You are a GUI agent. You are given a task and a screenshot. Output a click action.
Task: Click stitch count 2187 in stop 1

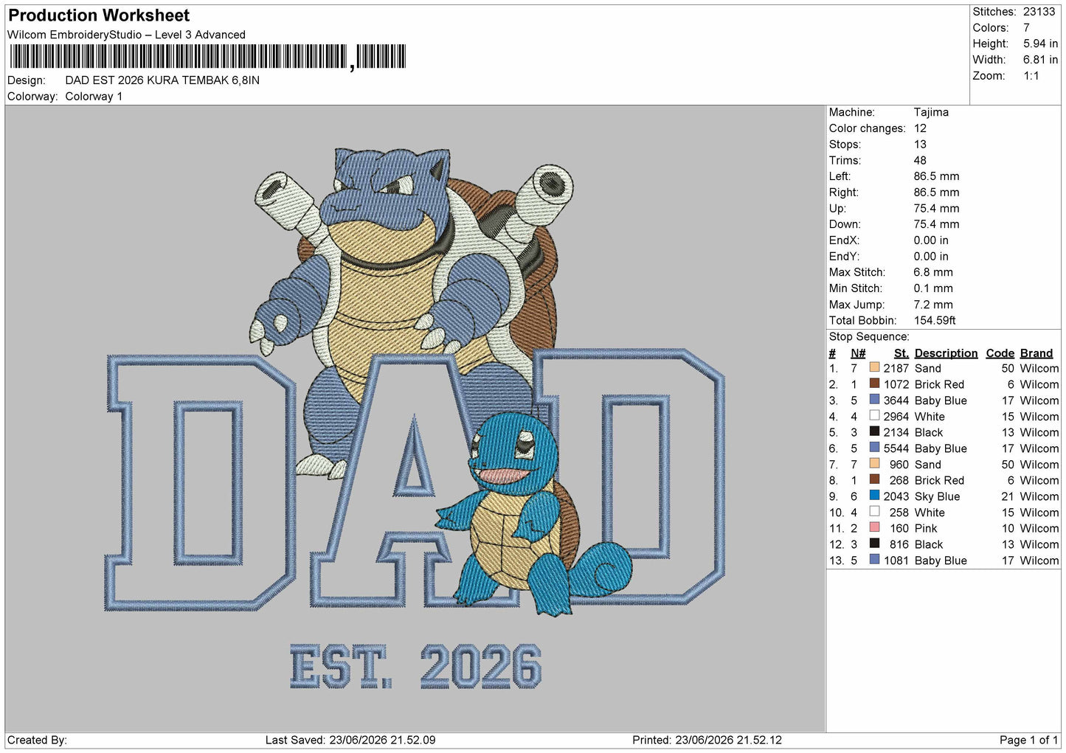click(x=896, y=368)
